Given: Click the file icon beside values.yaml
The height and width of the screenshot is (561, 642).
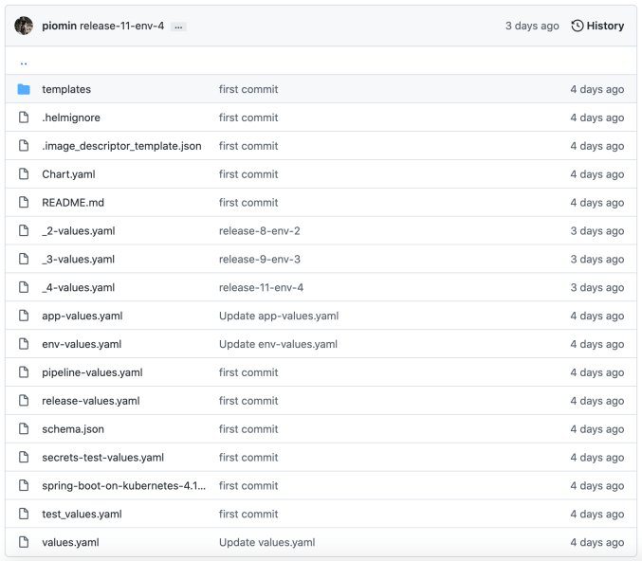Looking at the screenshot, I should coord(24,542).
